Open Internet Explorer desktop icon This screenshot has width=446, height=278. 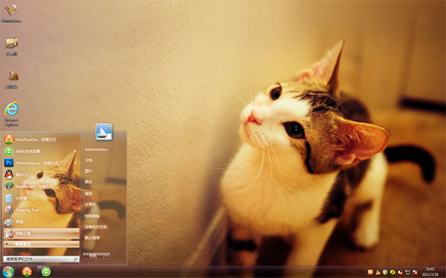point(11,113)
